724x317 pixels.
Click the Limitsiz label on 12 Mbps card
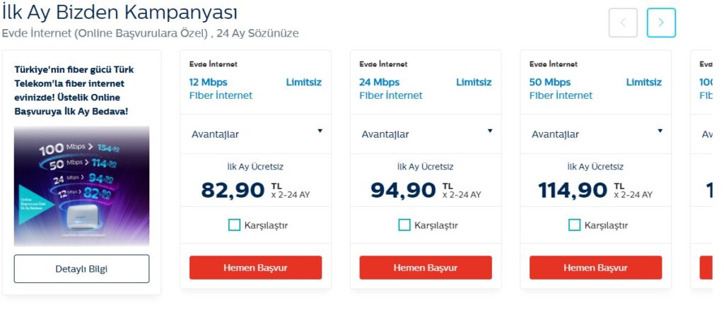point(304,83)
